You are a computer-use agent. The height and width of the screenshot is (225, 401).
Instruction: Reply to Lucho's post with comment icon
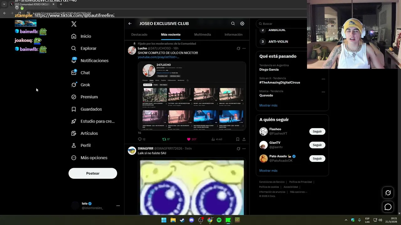(x=140, y=139)
